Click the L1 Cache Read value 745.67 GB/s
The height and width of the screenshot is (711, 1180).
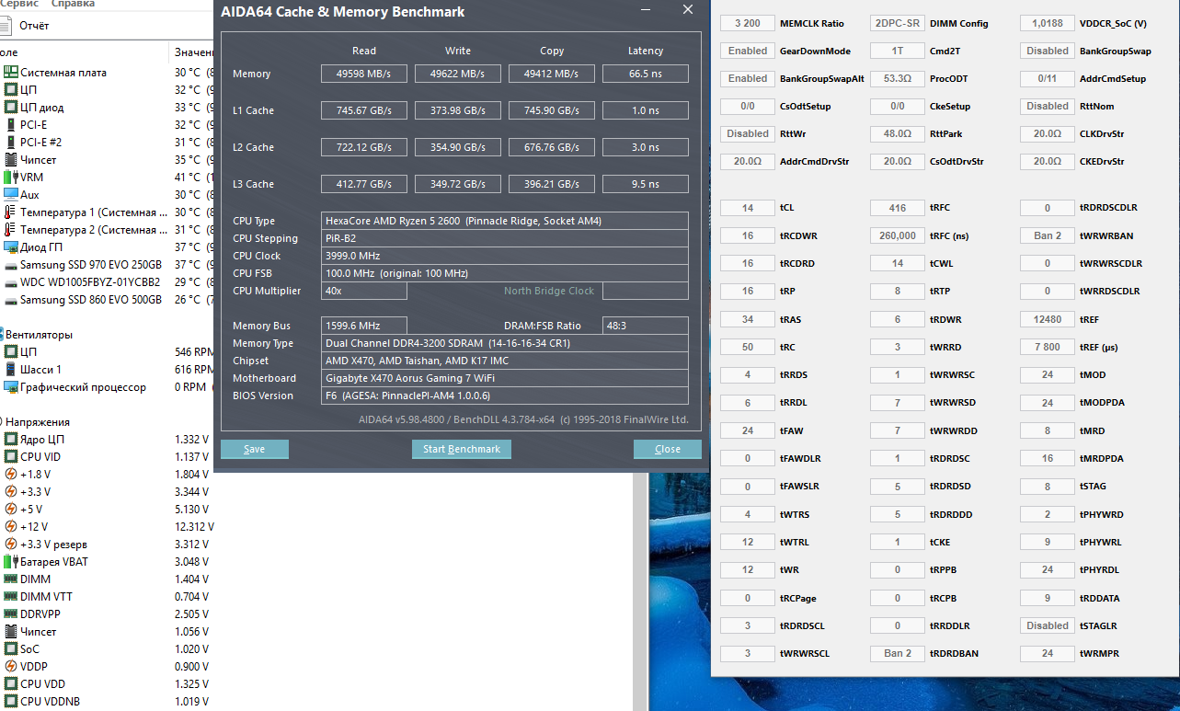(x=363, y=110)
